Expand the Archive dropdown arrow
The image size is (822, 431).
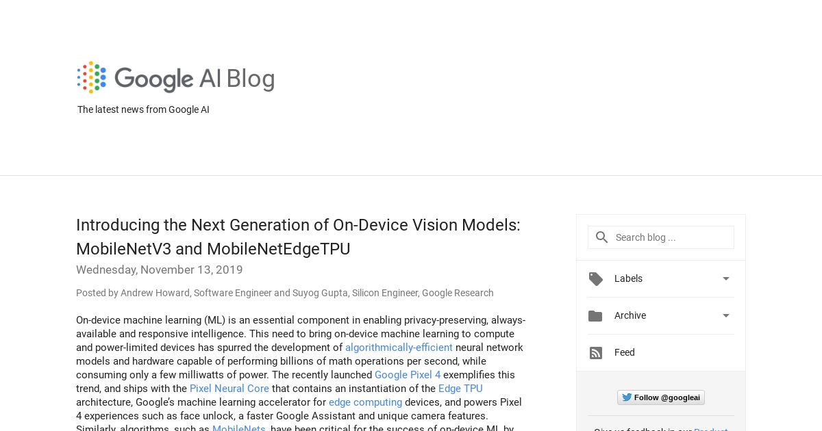click(x=726, y=315)
